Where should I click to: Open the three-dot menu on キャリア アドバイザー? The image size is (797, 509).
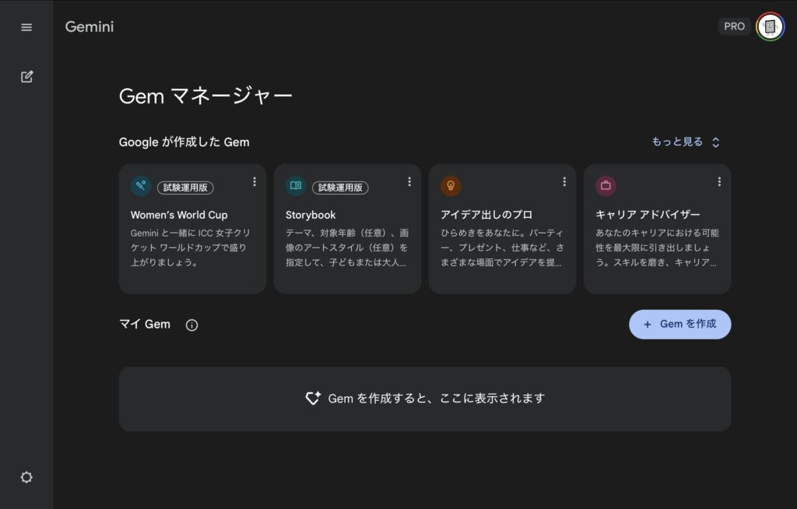pyautogui.click(x=719, y=182)
